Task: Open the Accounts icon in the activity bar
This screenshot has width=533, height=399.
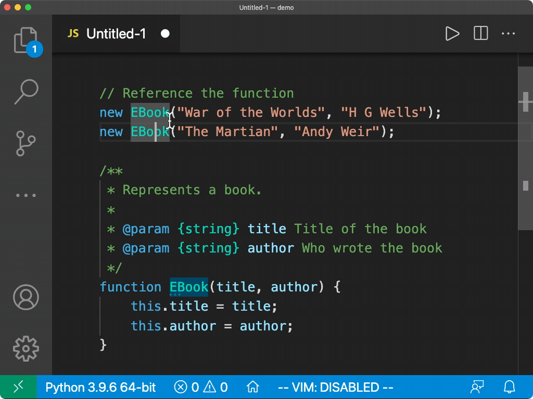Action: [x=26, y=298]
